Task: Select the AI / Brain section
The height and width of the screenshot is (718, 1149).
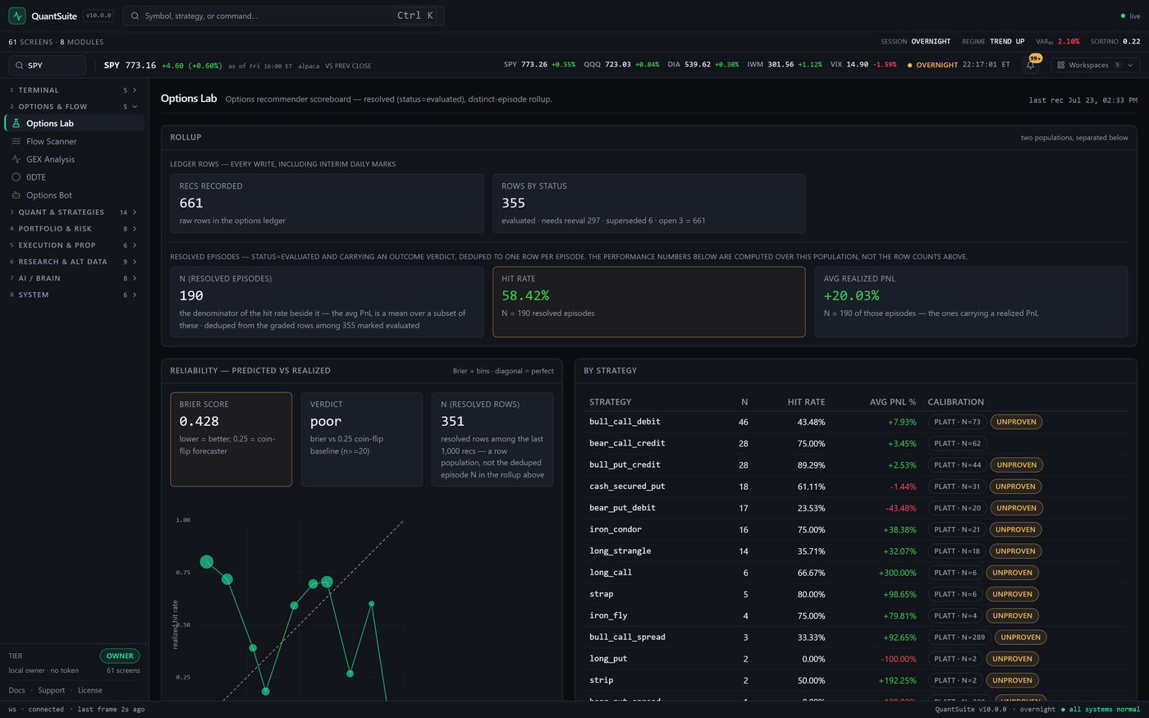Action: tap(74, 278)
